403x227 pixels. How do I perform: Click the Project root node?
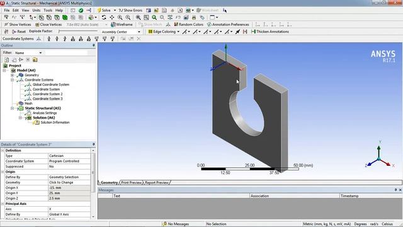click(15, 66)
